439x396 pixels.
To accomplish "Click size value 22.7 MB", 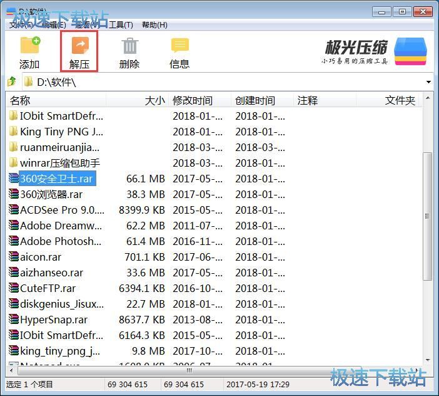I will 146,304.
